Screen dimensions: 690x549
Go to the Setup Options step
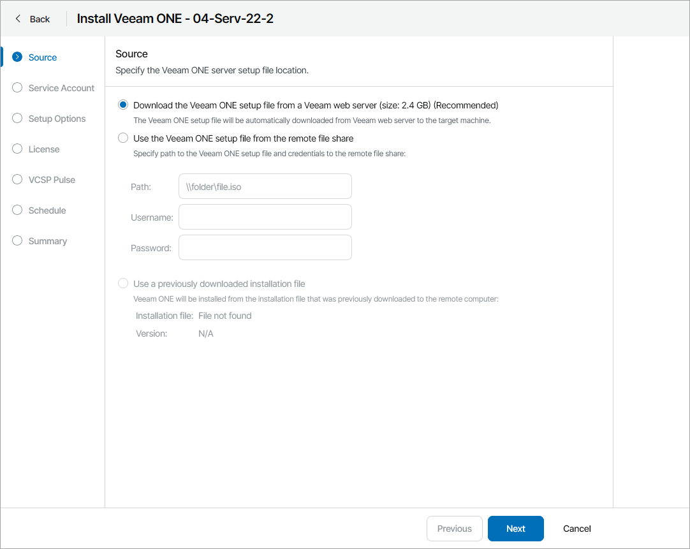pyautogui.click(x=57, y=119)
